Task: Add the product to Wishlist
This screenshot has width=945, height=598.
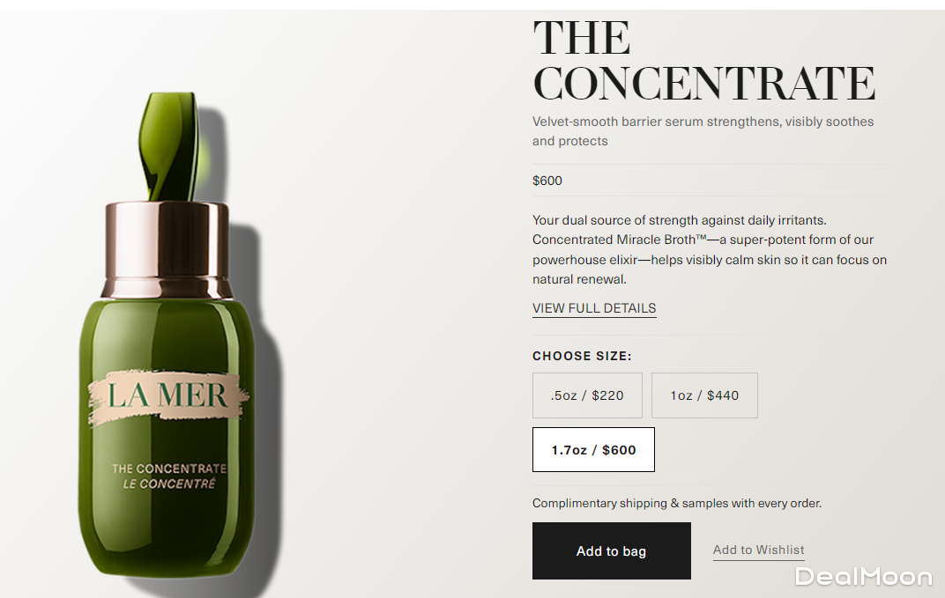Action: point(758,550)
